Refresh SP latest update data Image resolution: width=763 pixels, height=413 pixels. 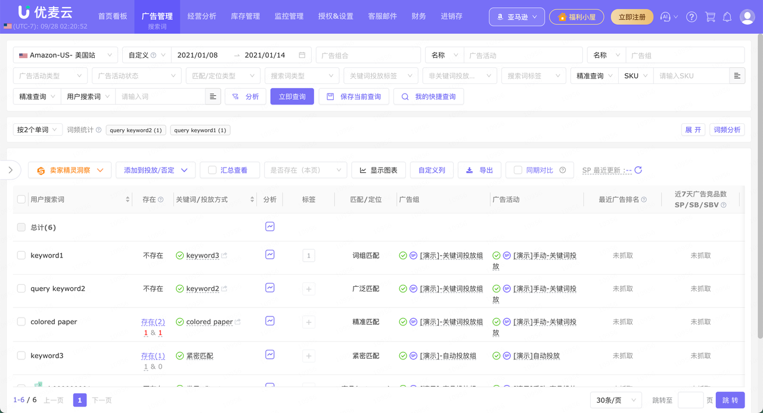tap(638, 170)
